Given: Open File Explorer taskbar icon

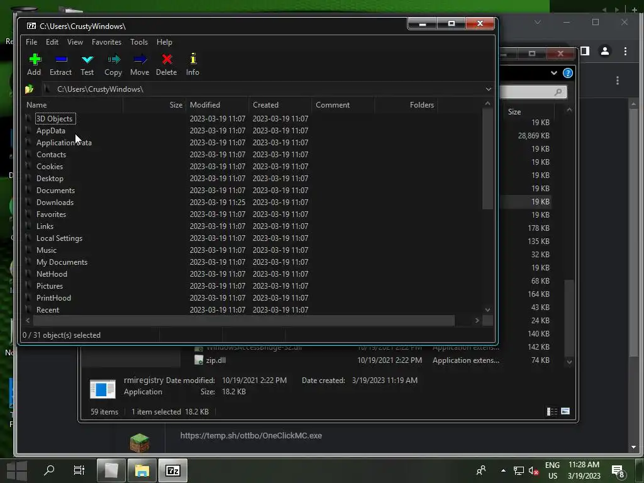Looking at the screenshot, I should point(142,470).
